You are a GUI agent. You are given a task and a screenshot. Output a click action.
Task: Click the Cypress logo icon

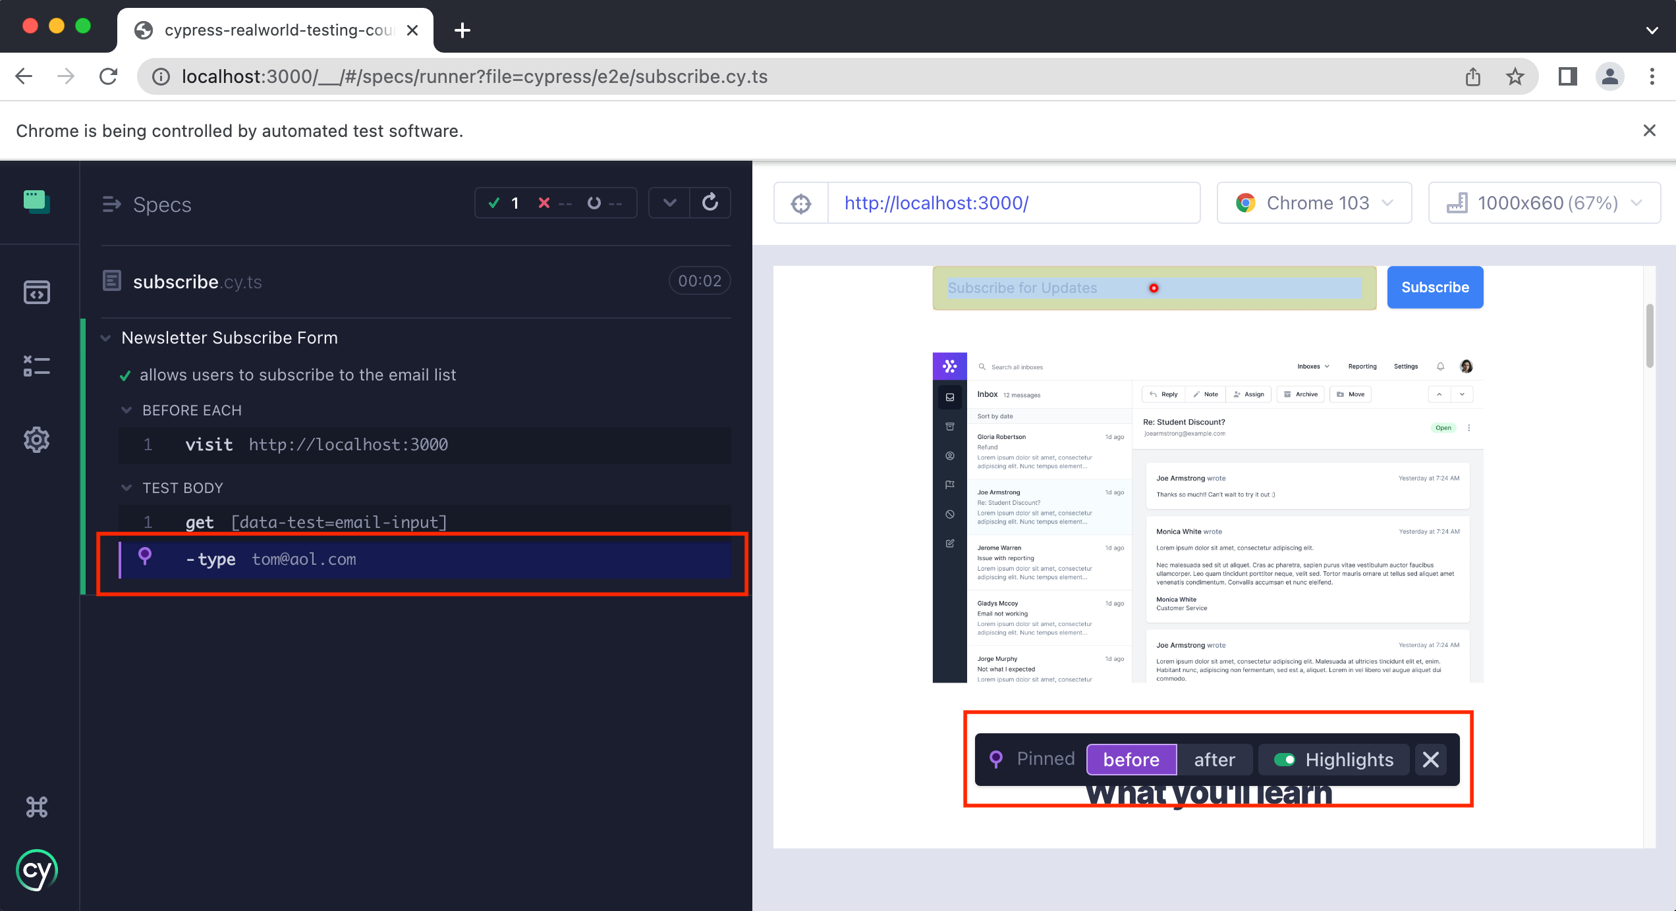37,870
